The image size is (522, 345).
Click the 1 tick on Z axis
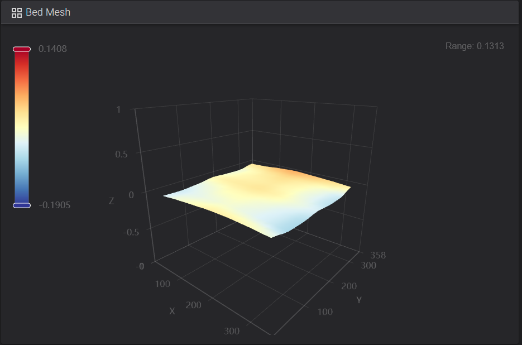[x=118, y=109]
